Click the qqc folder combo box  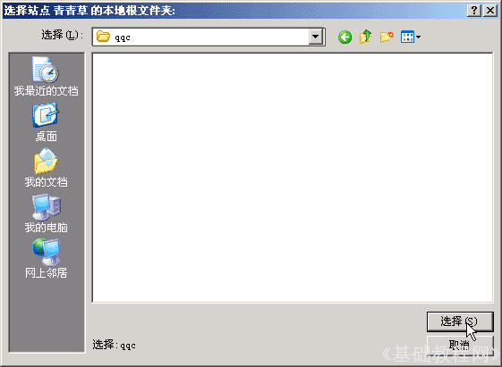[208, 37]
